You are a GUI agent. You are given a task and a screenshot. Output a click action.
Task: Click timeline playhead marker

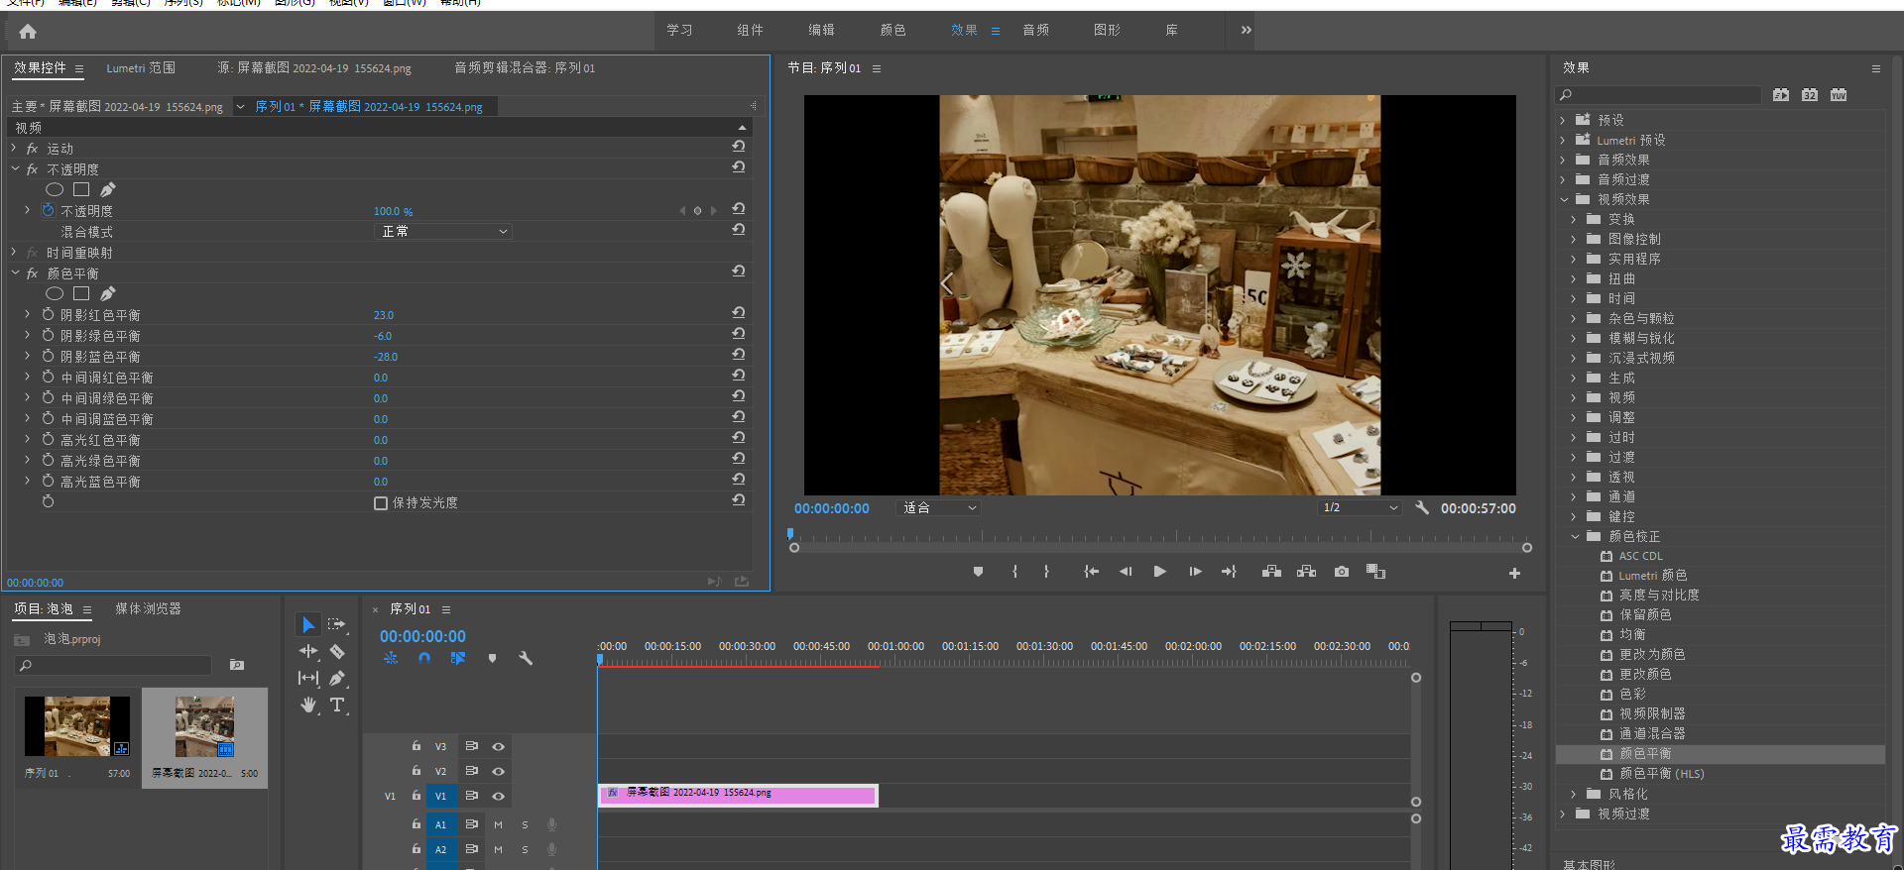tap(600, 658)
